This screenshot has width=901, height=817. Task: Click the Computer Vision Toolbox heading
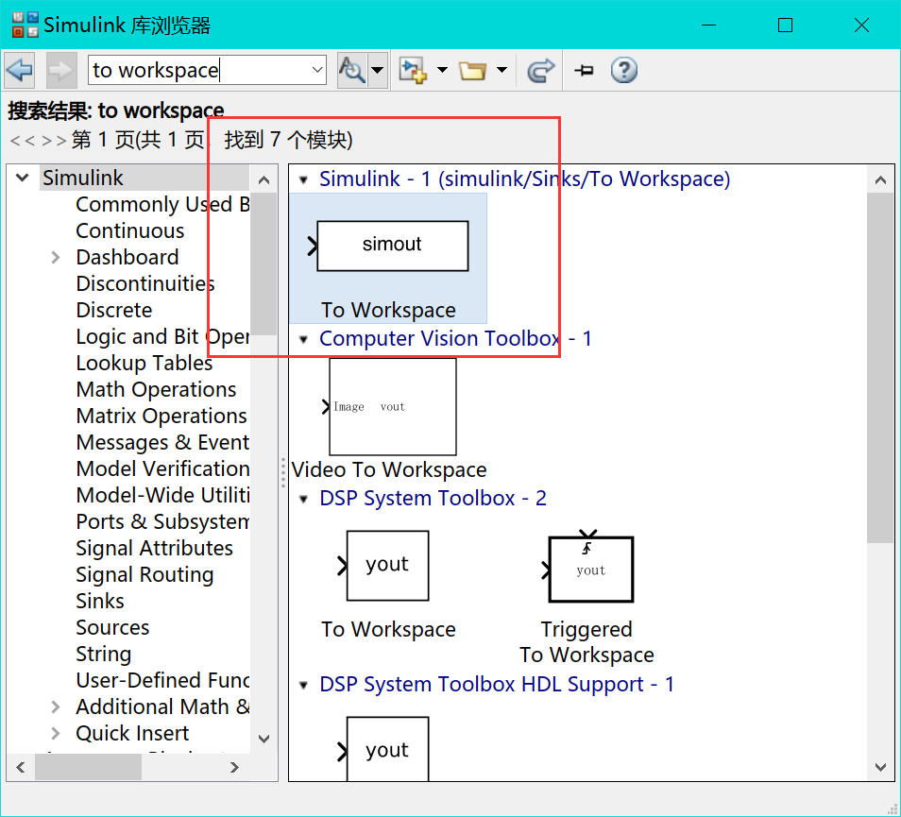455,338
